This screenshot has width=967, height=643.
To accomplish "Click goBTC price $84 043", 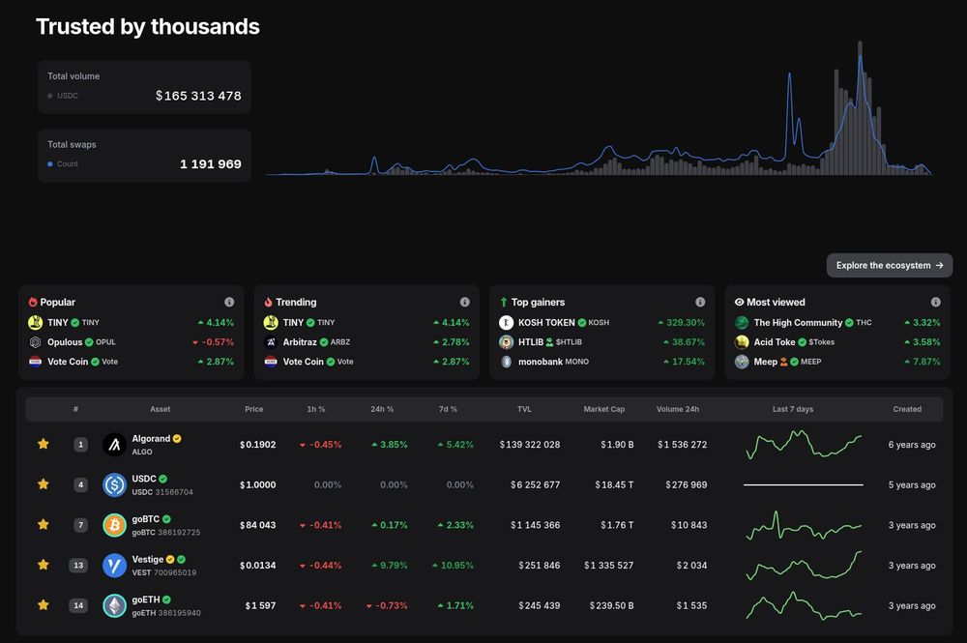I will [258, 525].
